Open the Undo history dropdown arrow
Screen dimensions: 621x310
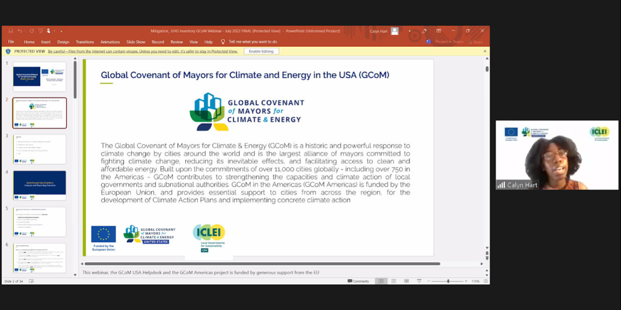(x=25, y=31)
